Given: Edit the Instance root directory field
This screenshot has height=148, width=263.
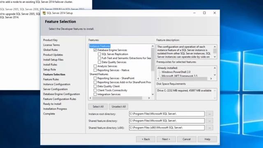Looking at the screenshot, I should (x=167, y=114).
